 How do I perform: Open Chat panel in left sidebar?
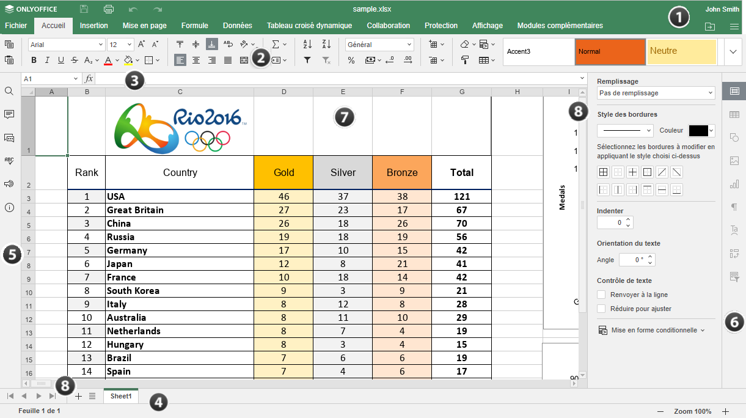click(x=9, y=137)
